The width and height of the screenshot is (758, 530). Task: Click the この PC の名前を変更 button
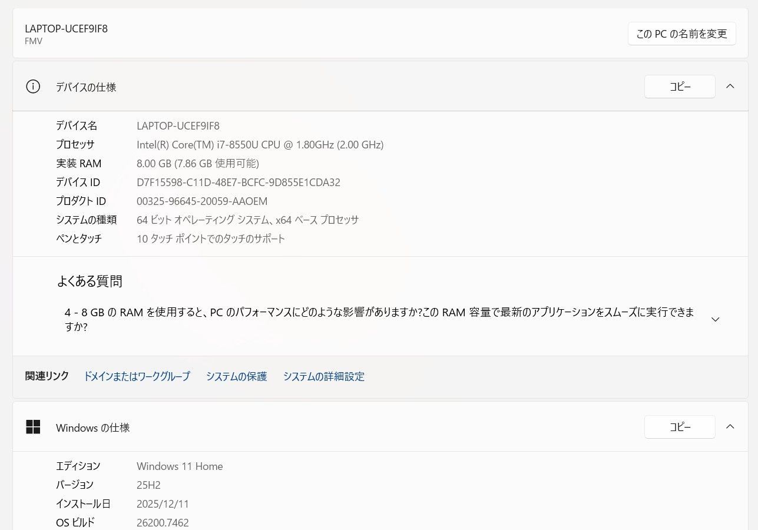point(681,34)
